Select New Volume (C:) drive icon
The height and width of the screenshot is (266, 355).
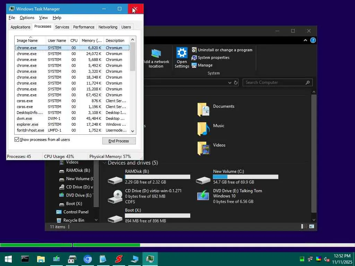203,180
